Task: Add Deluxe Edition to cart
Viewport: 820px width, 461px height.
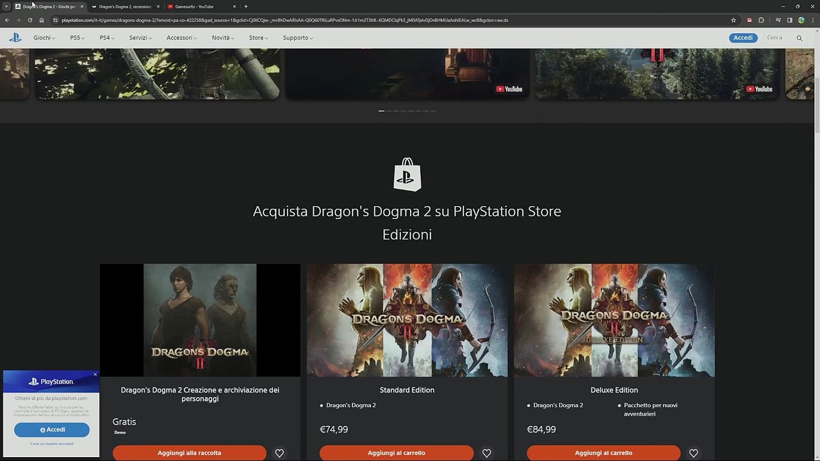Action: coord(603,453)
